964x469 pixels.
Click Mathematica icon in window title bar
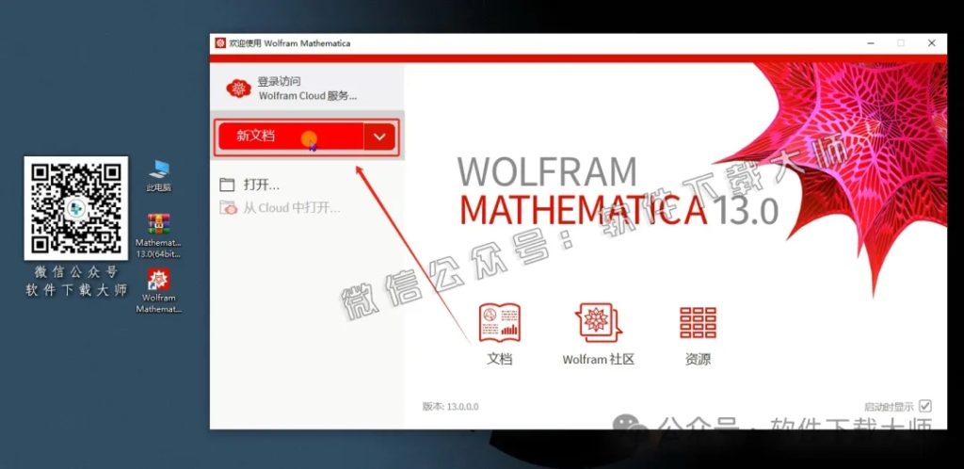coord(220,43)
